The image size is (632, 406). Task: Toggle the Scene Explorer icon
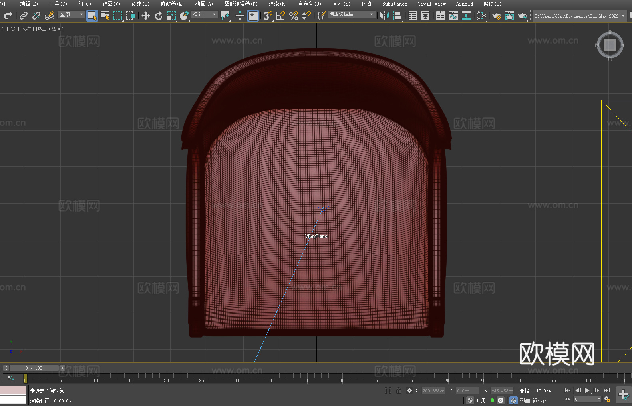point(413,16)
